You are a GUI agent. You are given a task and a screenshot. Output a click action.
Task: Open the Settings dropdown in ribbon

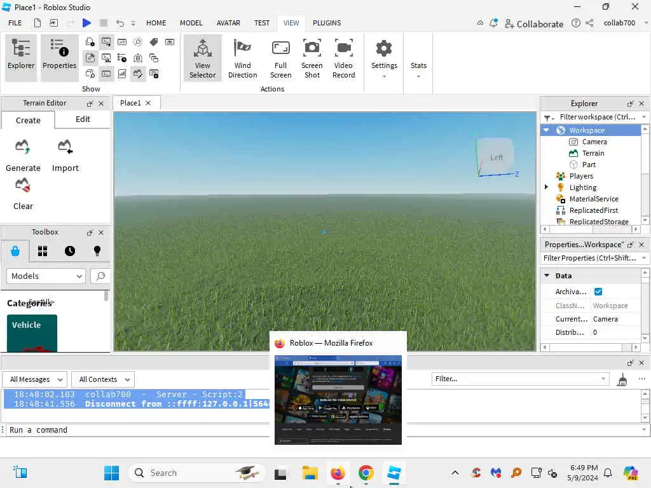[x=384, y=58]
